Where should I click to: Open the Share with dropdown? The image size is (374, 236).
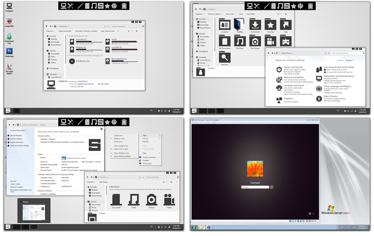(230, 14)
